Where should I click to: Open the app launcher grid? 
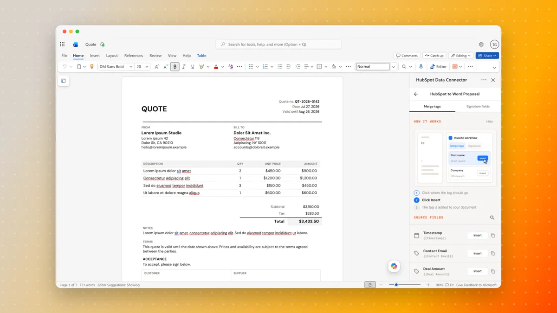62,45
